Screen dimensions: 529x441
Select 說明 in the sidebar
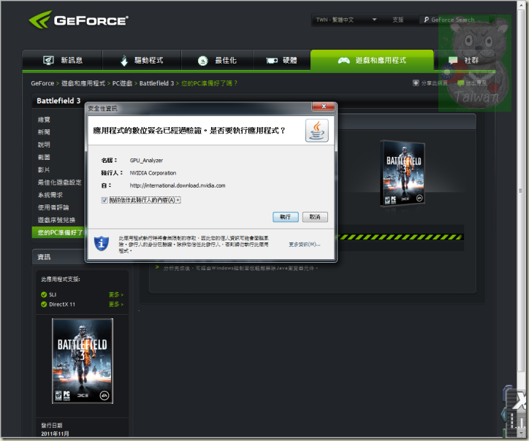44,145
